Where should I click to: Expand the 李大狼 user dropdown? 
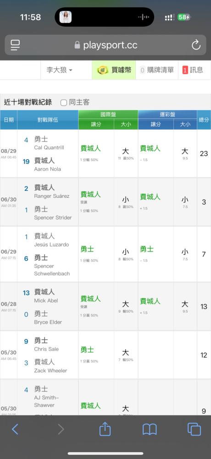click(x=60, y=70)
